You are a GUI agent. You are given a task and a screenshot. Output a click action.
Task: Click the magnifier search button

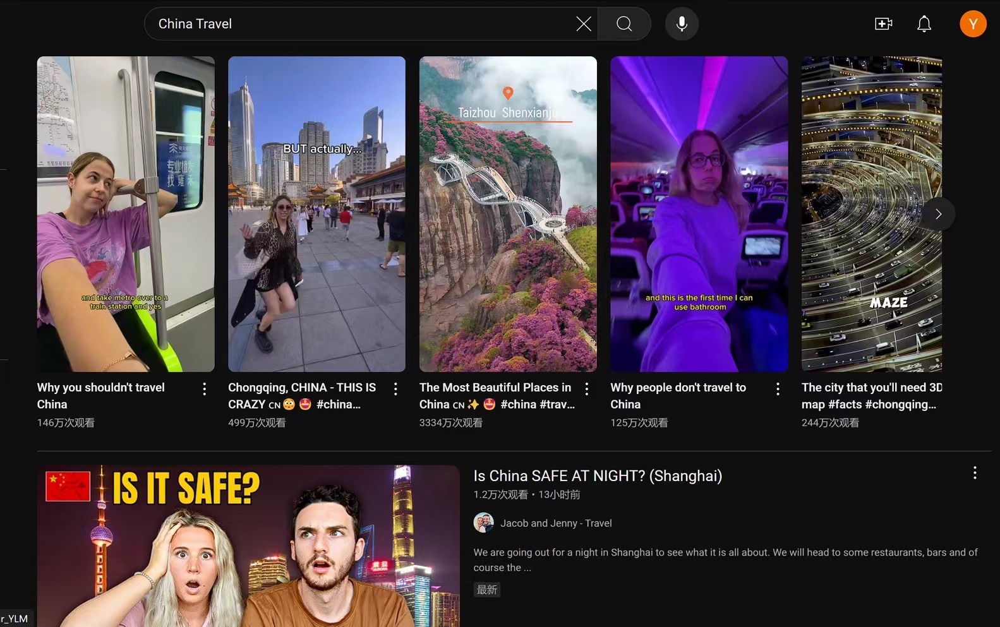click(624, 24)
